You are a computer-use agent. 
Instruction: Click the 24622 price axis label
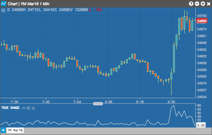tap(202, 56)
